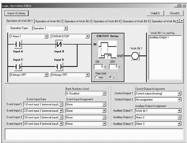Click the OFF delay time input field
The width and height of the screenshot is (187, 143).
(x=114, y=66)
